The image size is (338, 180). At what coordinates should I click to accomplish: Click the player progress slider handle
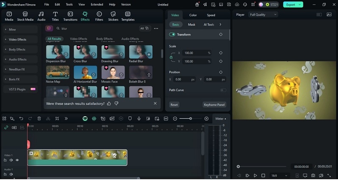point(238,166)
